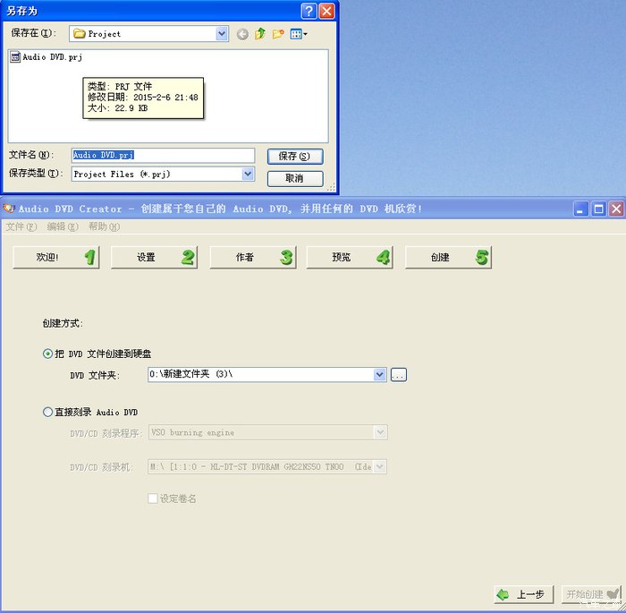Click the 文件名 text input field
This screenshot has height=613, width=626.
(163, 156)
